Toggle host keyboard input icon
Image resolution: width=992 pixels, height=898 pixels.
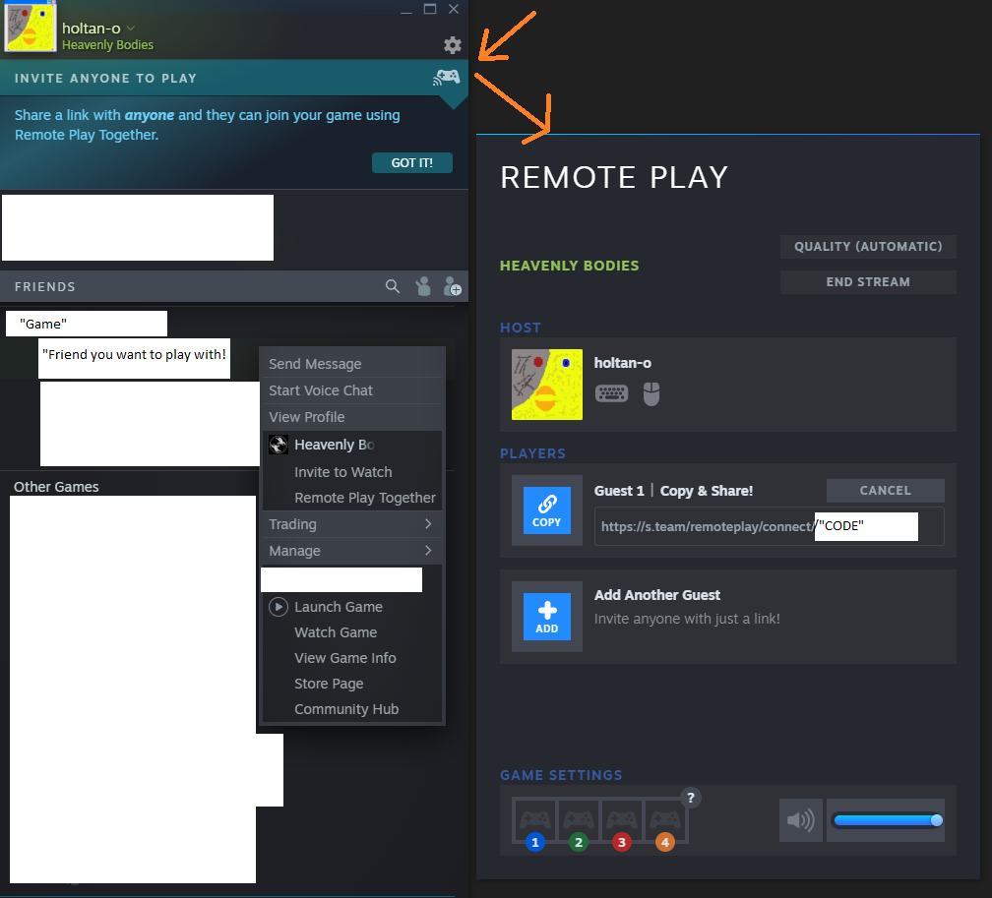[x=612, y=393]
